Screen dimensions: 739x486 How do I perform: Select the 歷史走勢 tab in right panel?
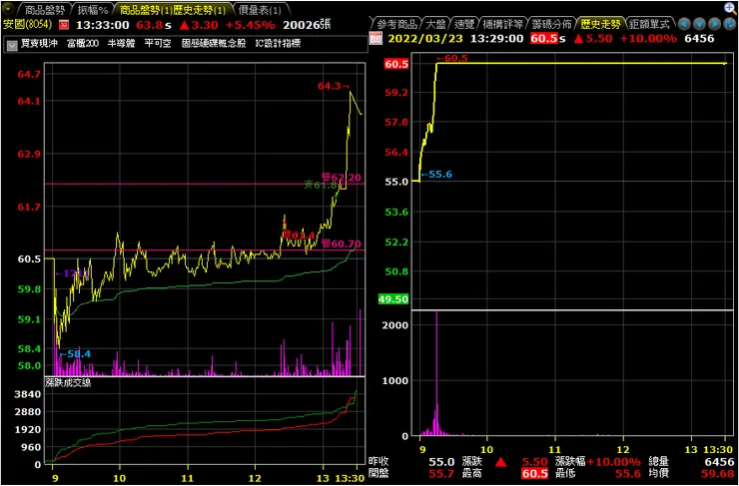[x=600, y=24]
